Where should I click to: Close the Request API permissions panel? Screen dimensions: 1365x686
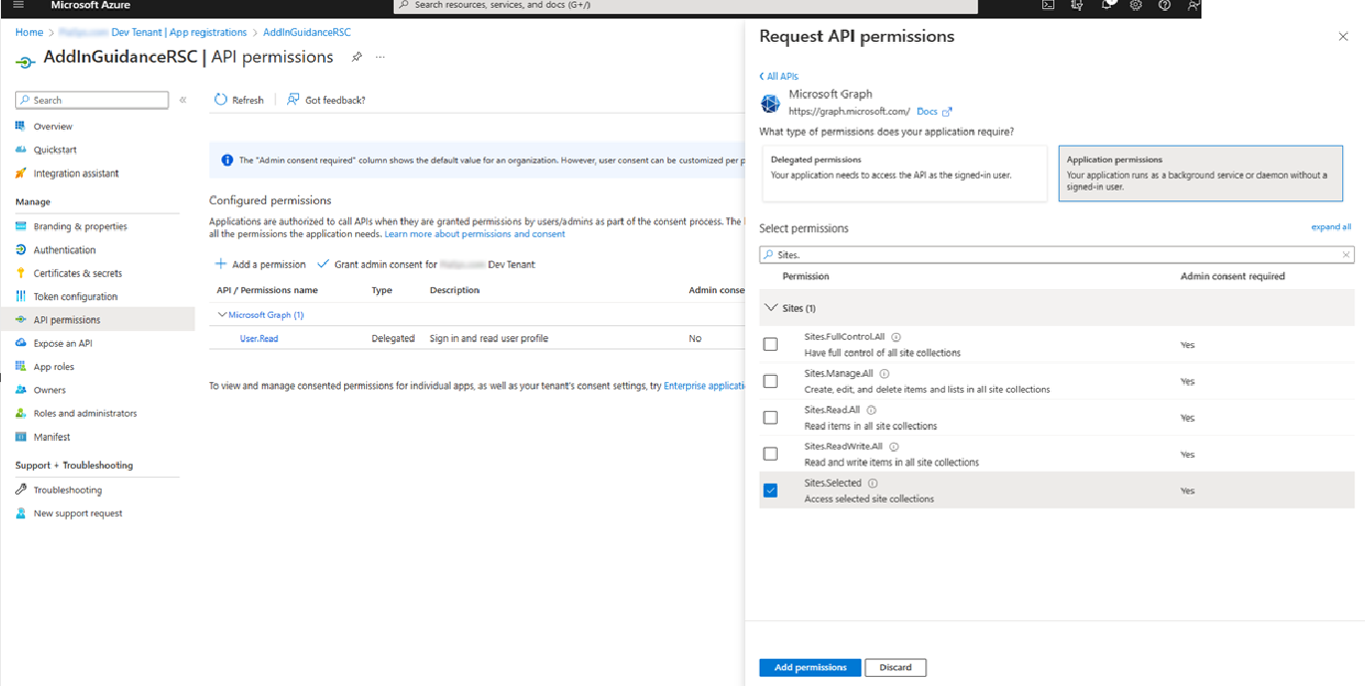pos(1343,37)
